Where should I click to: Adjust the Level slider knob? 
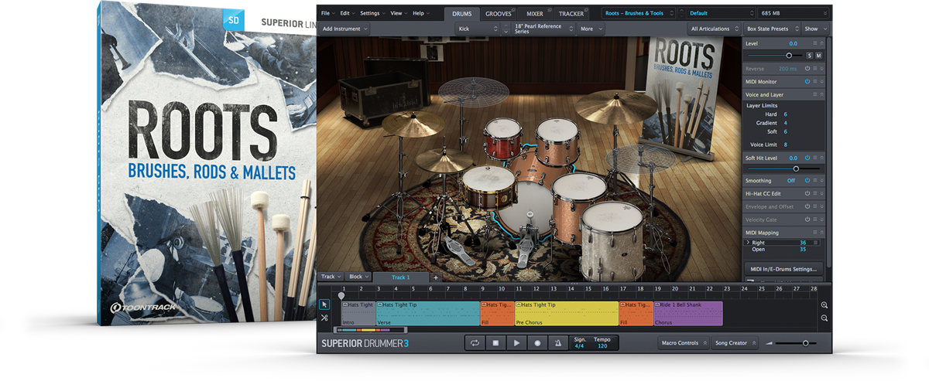[790, 56]
